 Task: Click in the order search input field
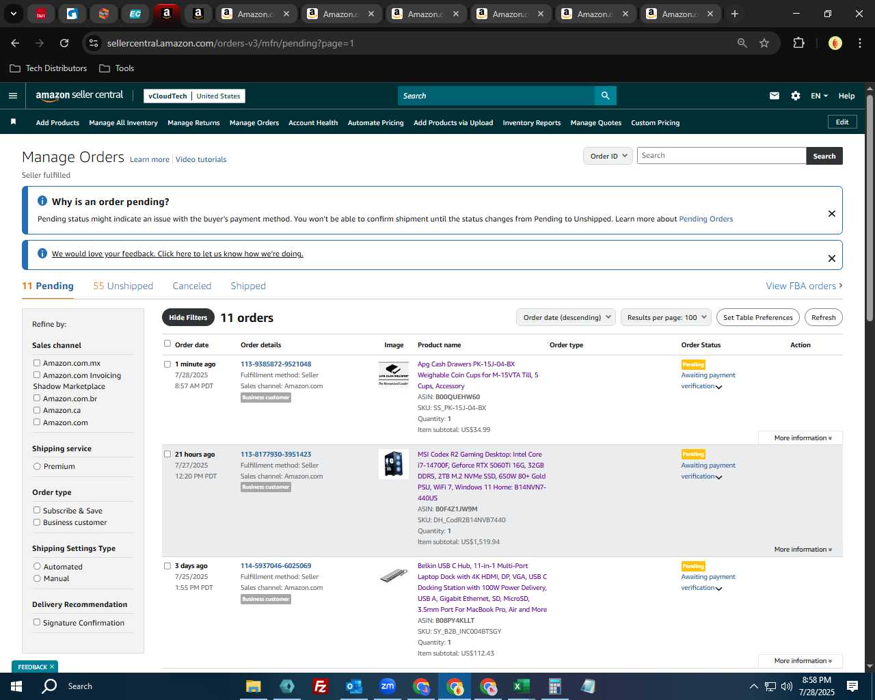721,156
